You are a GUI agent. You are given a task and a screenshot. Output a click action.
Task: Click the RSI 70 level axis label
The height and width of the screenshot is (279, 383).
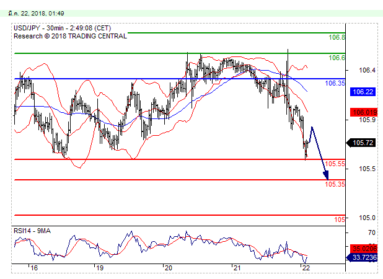pyautogui.click(x=354, y=232)
